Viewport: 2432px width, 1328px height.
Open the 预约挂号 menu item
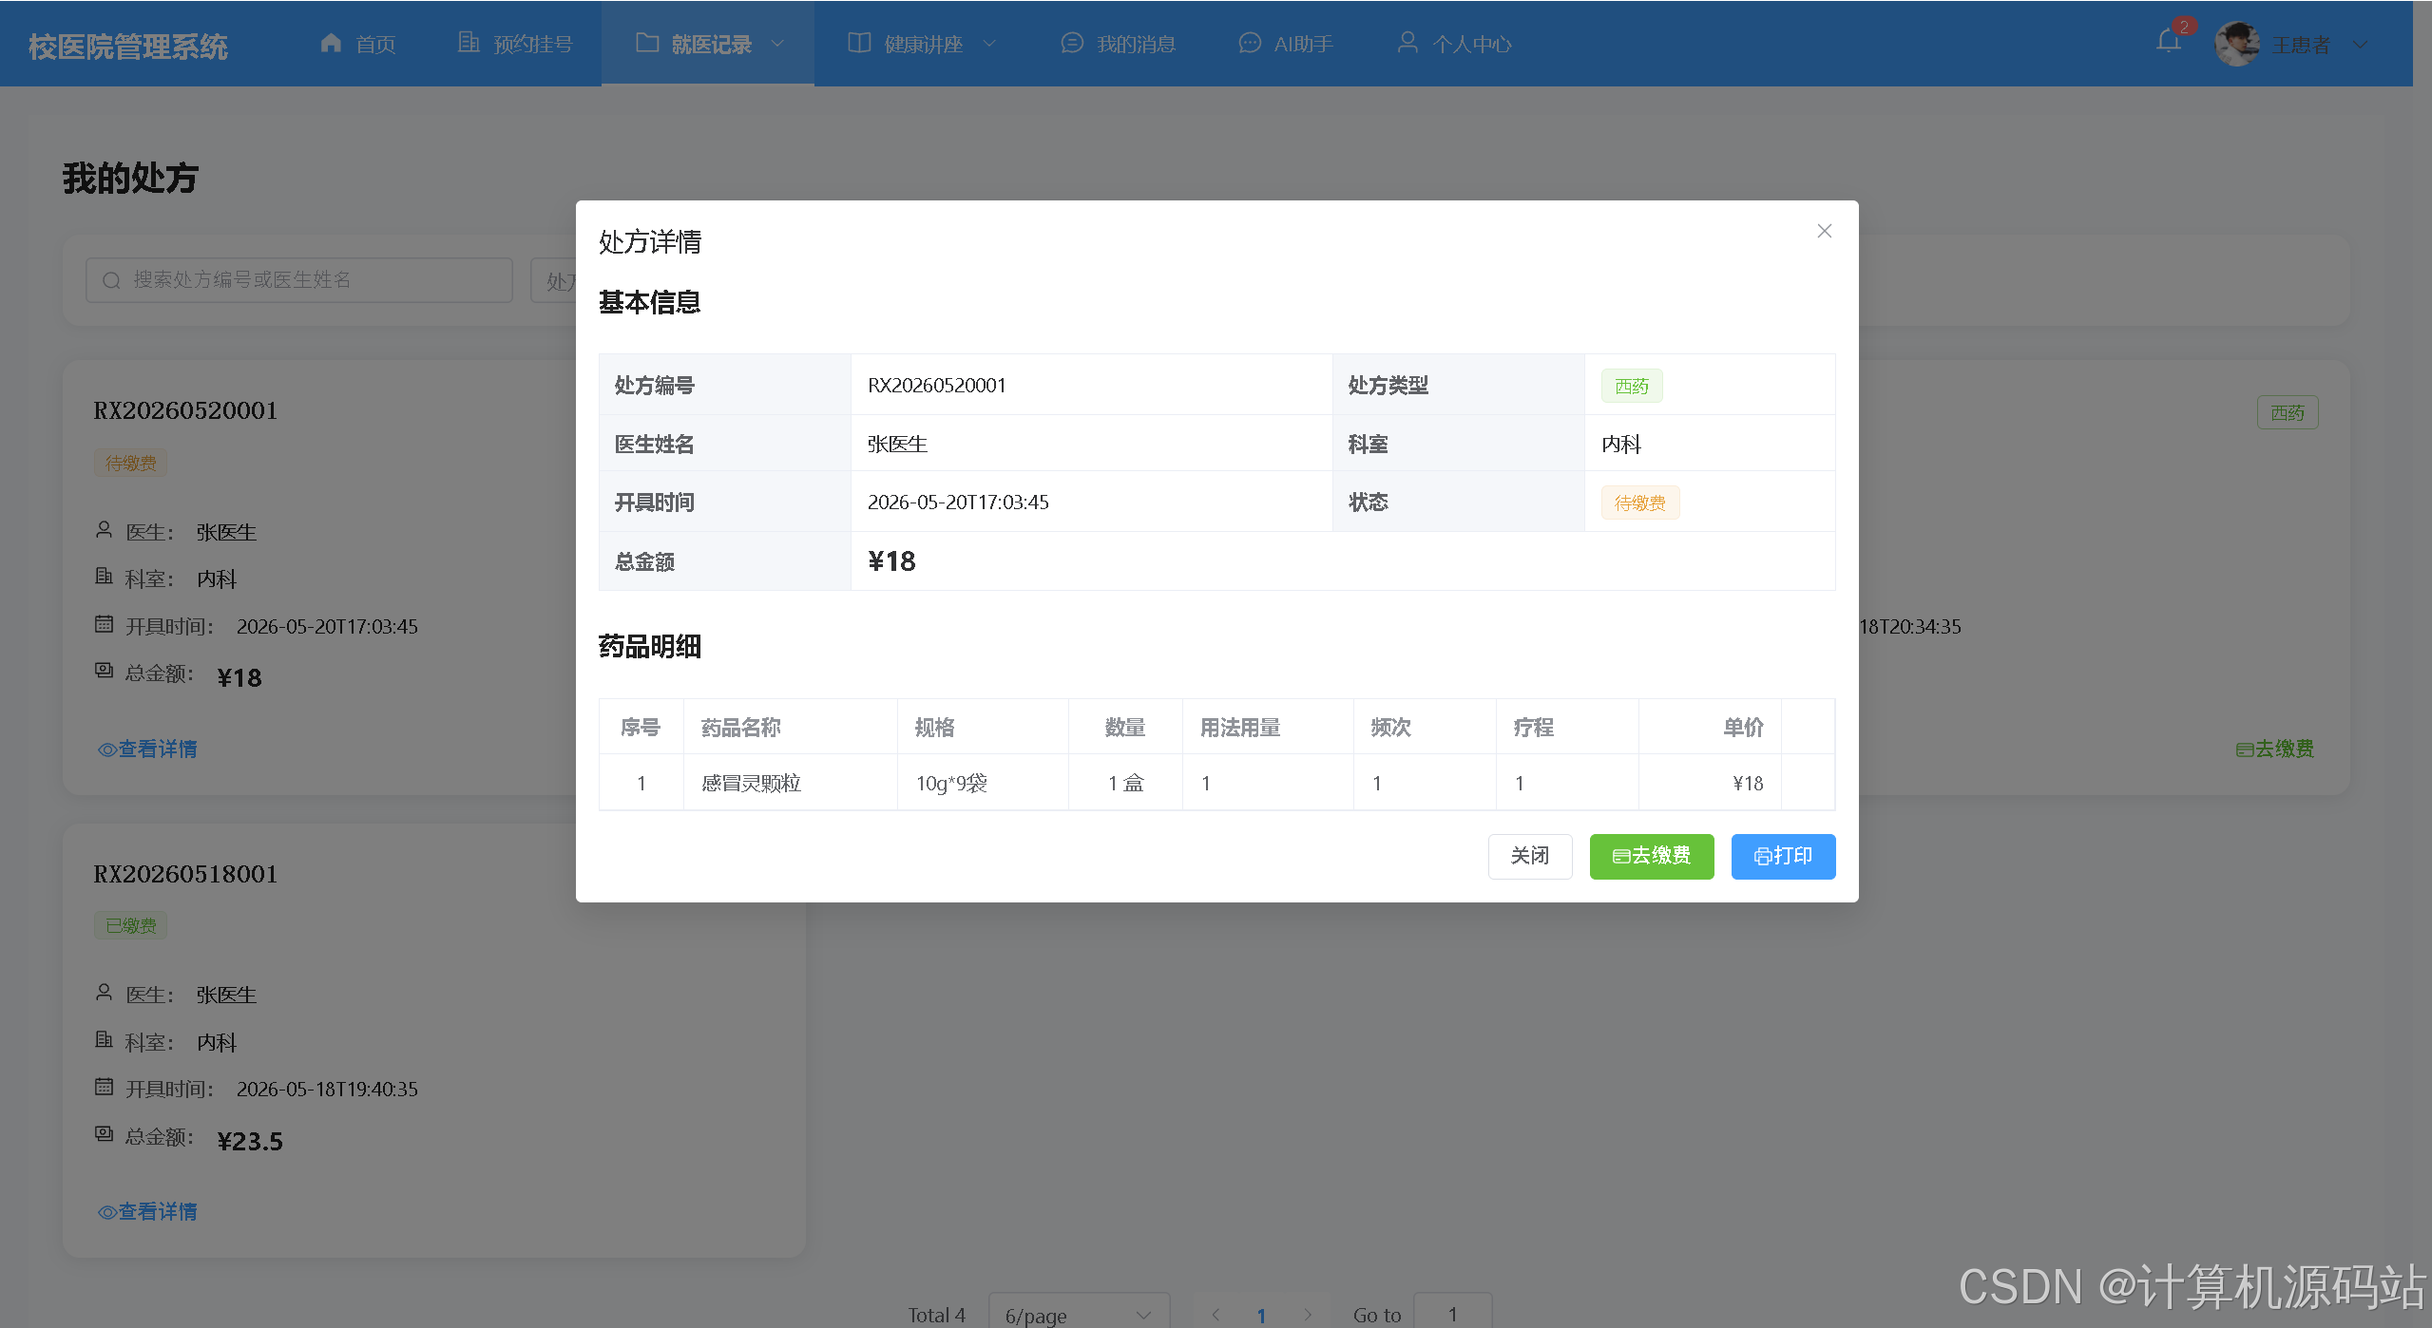[x=515, y=44]
